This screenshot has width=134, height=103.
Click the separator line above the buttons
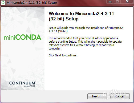point(67,90)
